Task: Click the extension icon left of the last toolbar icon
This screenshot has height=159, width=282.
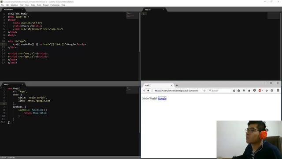Action: [267, 91]
